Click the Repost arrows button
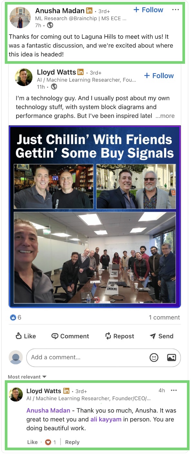This screenshot has width=195, height=457. pos(120,336)
